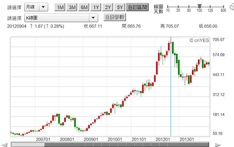Screen dimensions: 234x147
Task: Open the K線圖 chart type dropdown
Action: point(61,18)
